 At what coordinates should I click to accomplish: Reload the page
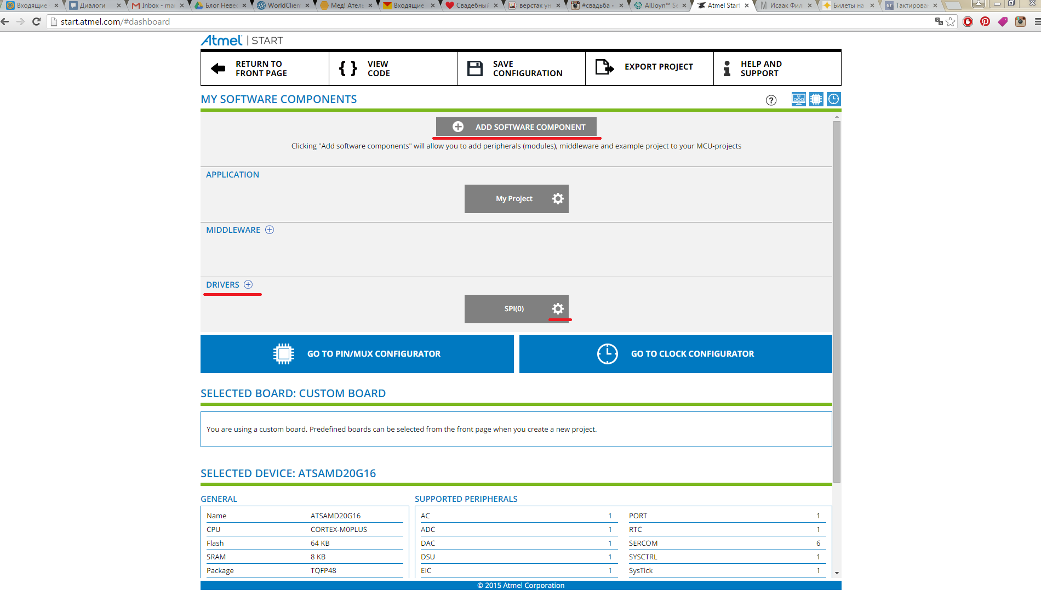(x=37, y=22)
